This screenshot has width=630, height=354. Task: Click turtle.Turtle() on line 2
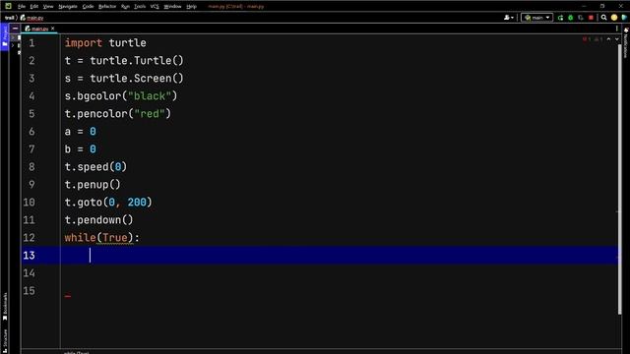137,61
